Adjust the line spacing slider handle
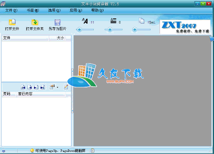This screenshot has height=154, width=214. tap(110, 29)
